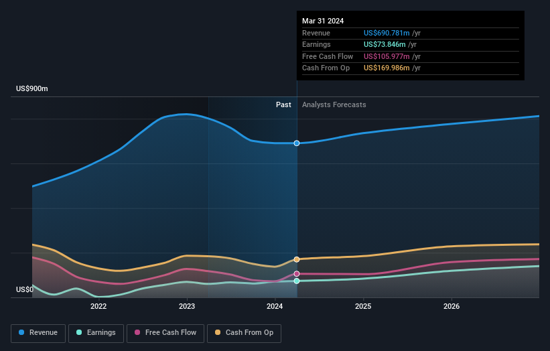Click the Mar 31 2024 tooltip date
550x351 pixels.
point(323,21)
